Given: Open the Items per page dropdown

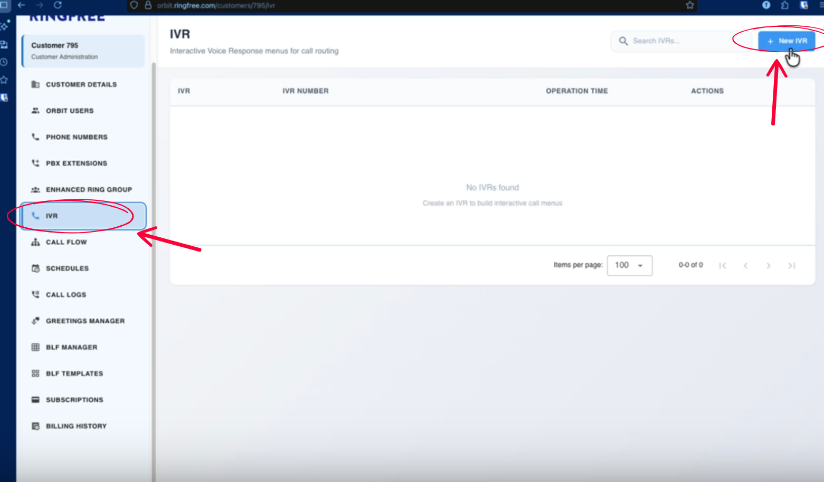Looking at the screenshot, I should (629, 265).
